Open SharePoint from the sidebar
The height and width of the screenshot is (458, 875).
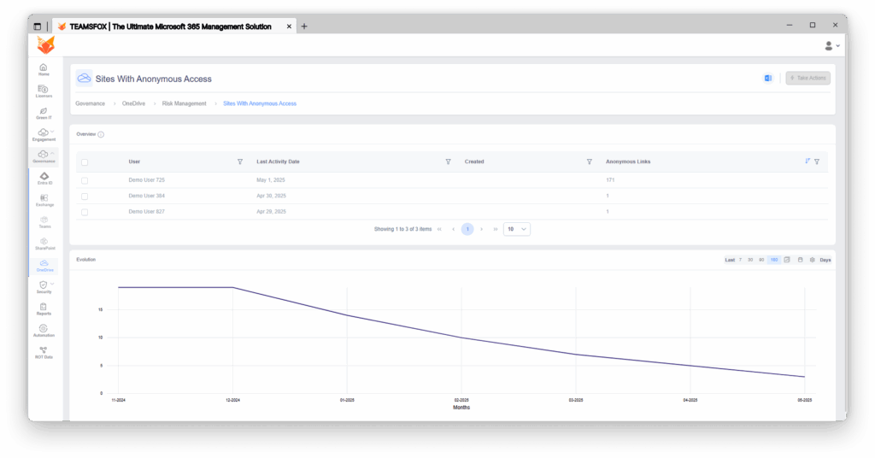(x=44, y=244)
